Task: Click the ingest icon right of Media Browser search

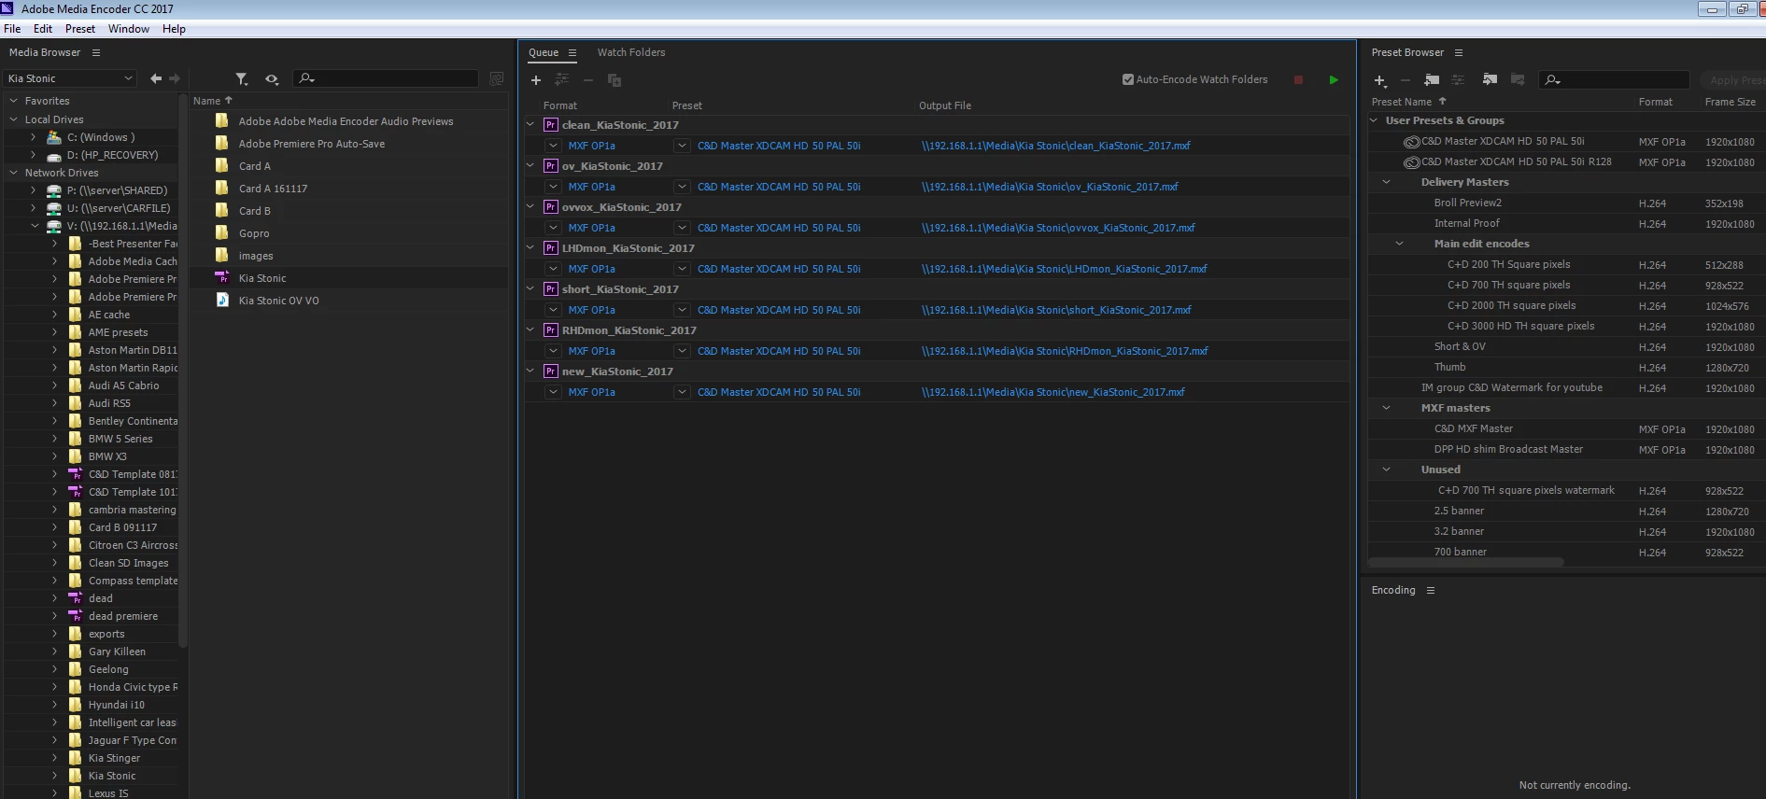Action: [497, 79]
